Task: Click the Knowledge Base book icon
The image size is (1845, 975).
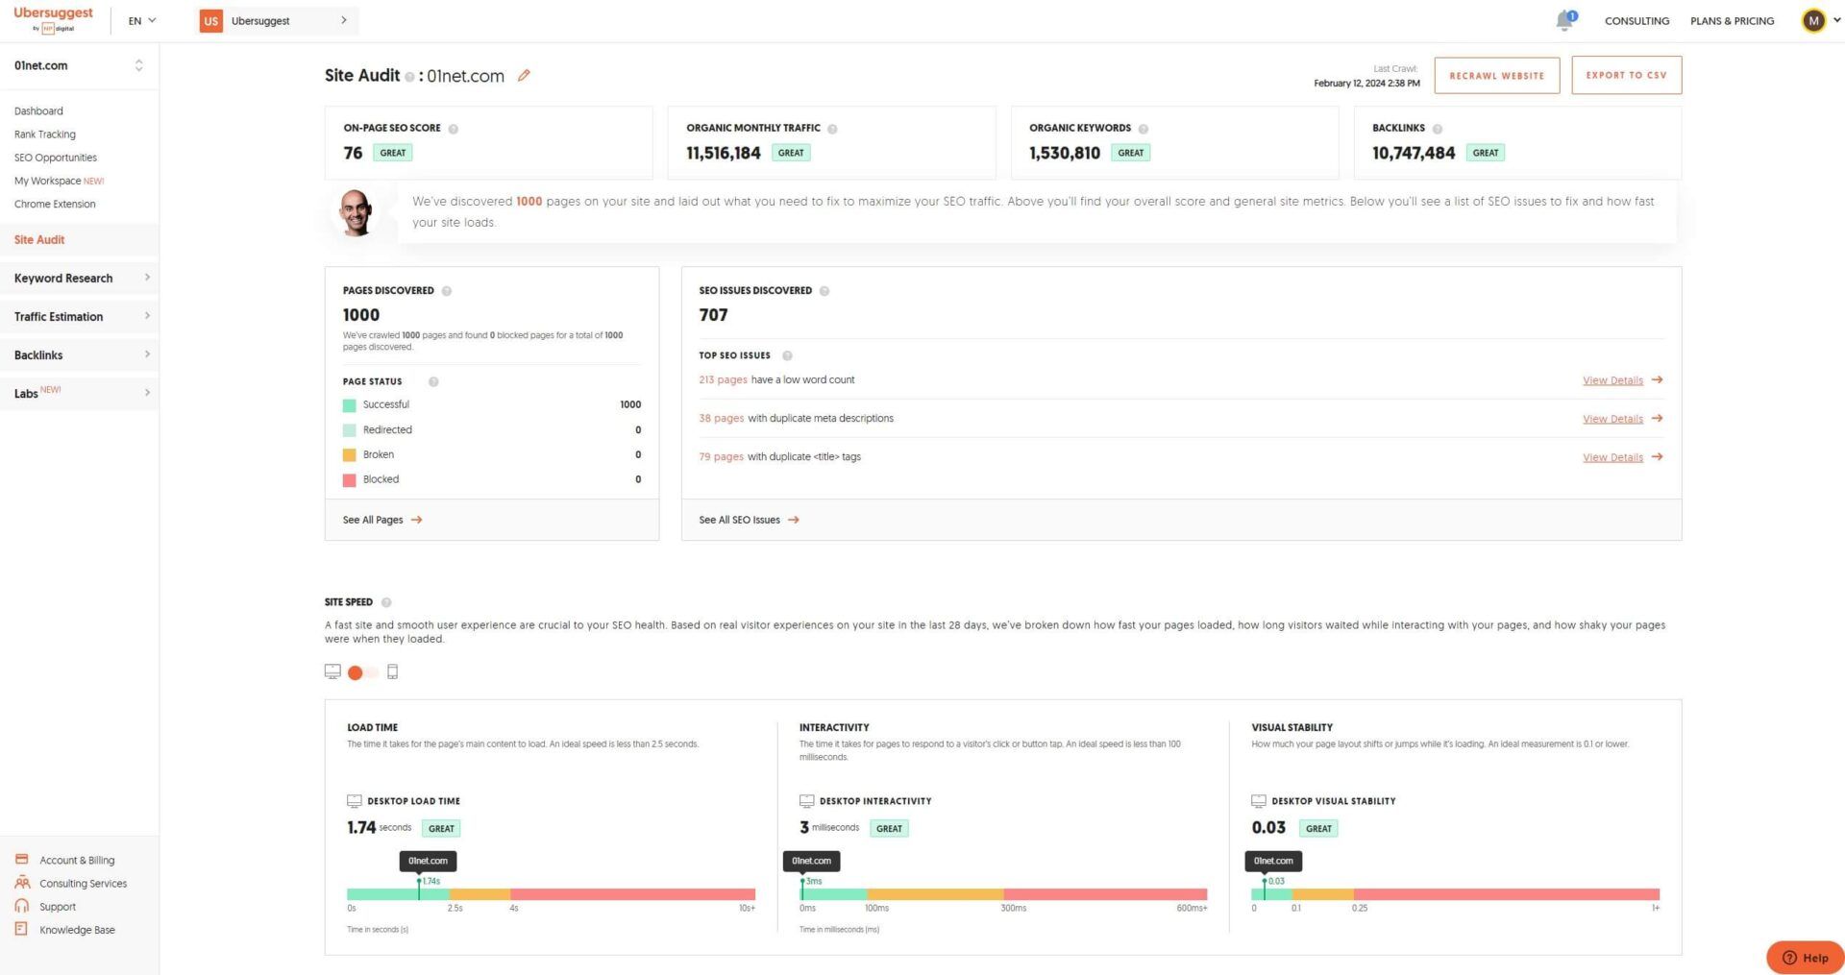Action: [x=22, y=929]
